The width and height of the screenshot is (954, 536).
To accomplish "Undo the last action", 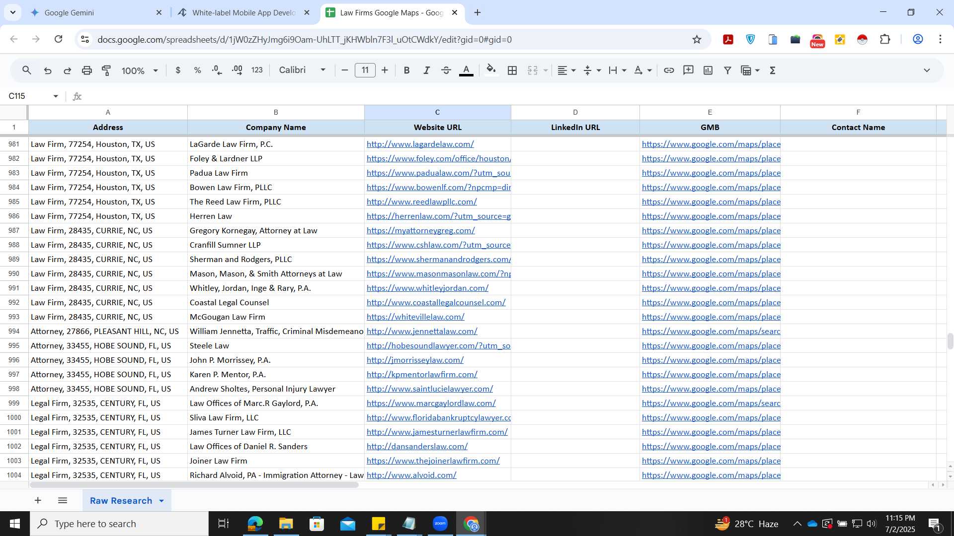I will (x=48, y=70).
